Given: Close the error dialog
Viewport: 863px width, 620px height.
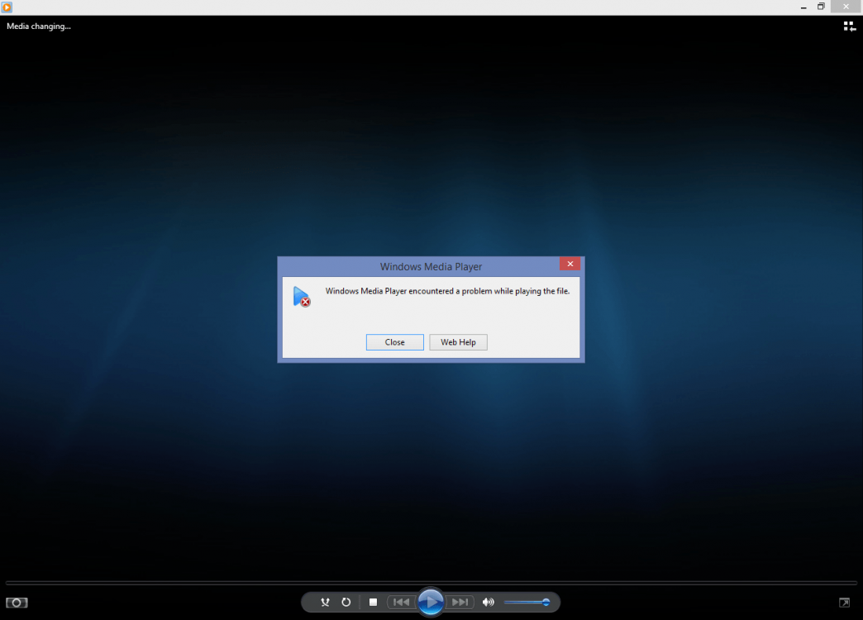Looking at the screenshot, I should (394, 341).
